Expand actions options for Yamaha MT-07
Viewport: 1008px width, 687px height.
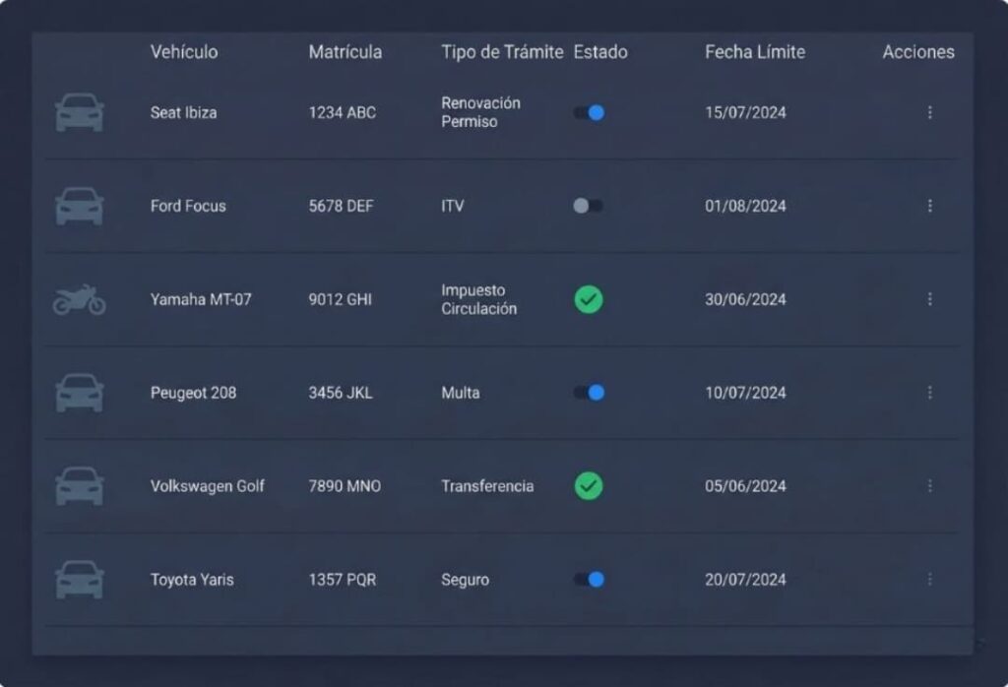pyautogui.click(x=929, y=299)
